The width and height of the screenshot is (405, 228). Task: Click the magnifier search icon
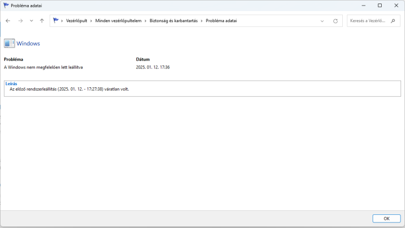[x=393, y=21]
